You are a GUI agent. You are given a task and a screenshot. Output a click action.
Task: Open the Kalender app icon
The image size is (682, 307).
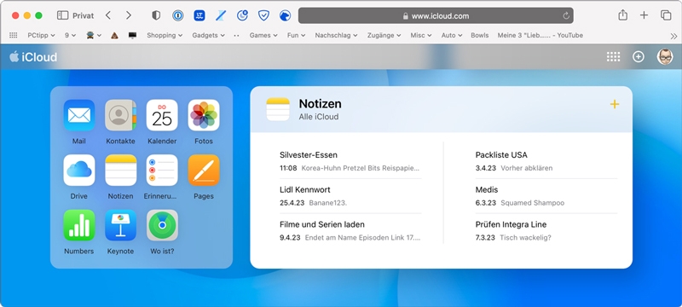click(162, 115)
